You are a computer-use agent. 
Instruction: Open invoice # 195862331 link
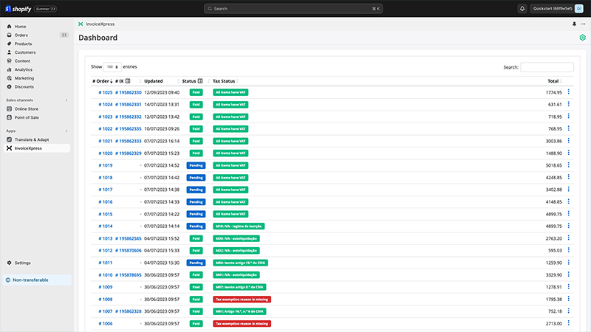pos(128,105)
